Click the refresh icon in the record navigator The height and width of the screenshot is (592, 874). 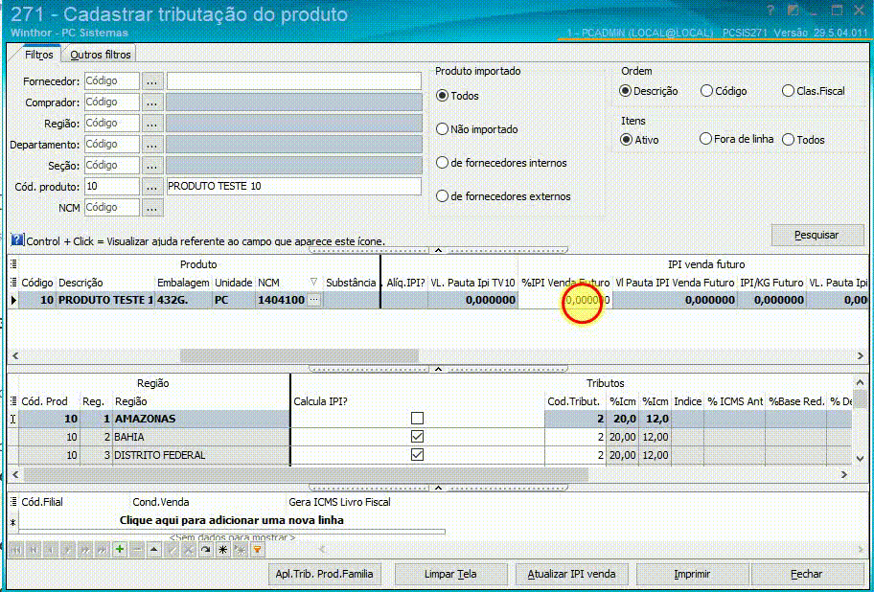coord(206,550)
